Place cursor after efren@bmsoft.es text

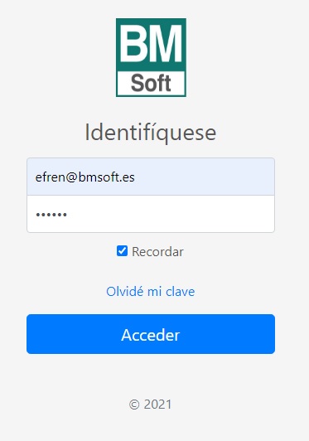pyautogui.click(x=135, y=177)
